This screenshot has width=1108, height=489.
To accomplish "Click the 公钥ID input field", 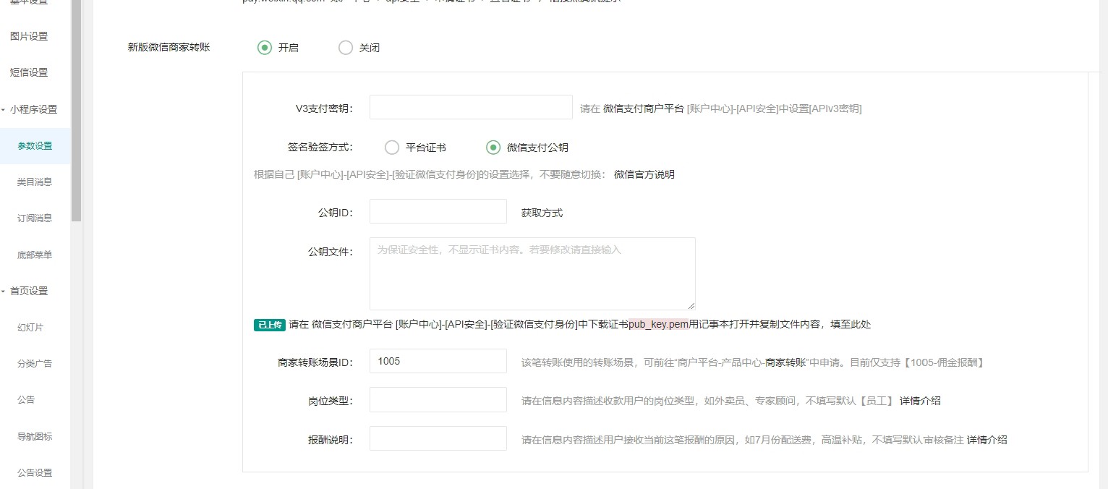I will click(438, 211).
